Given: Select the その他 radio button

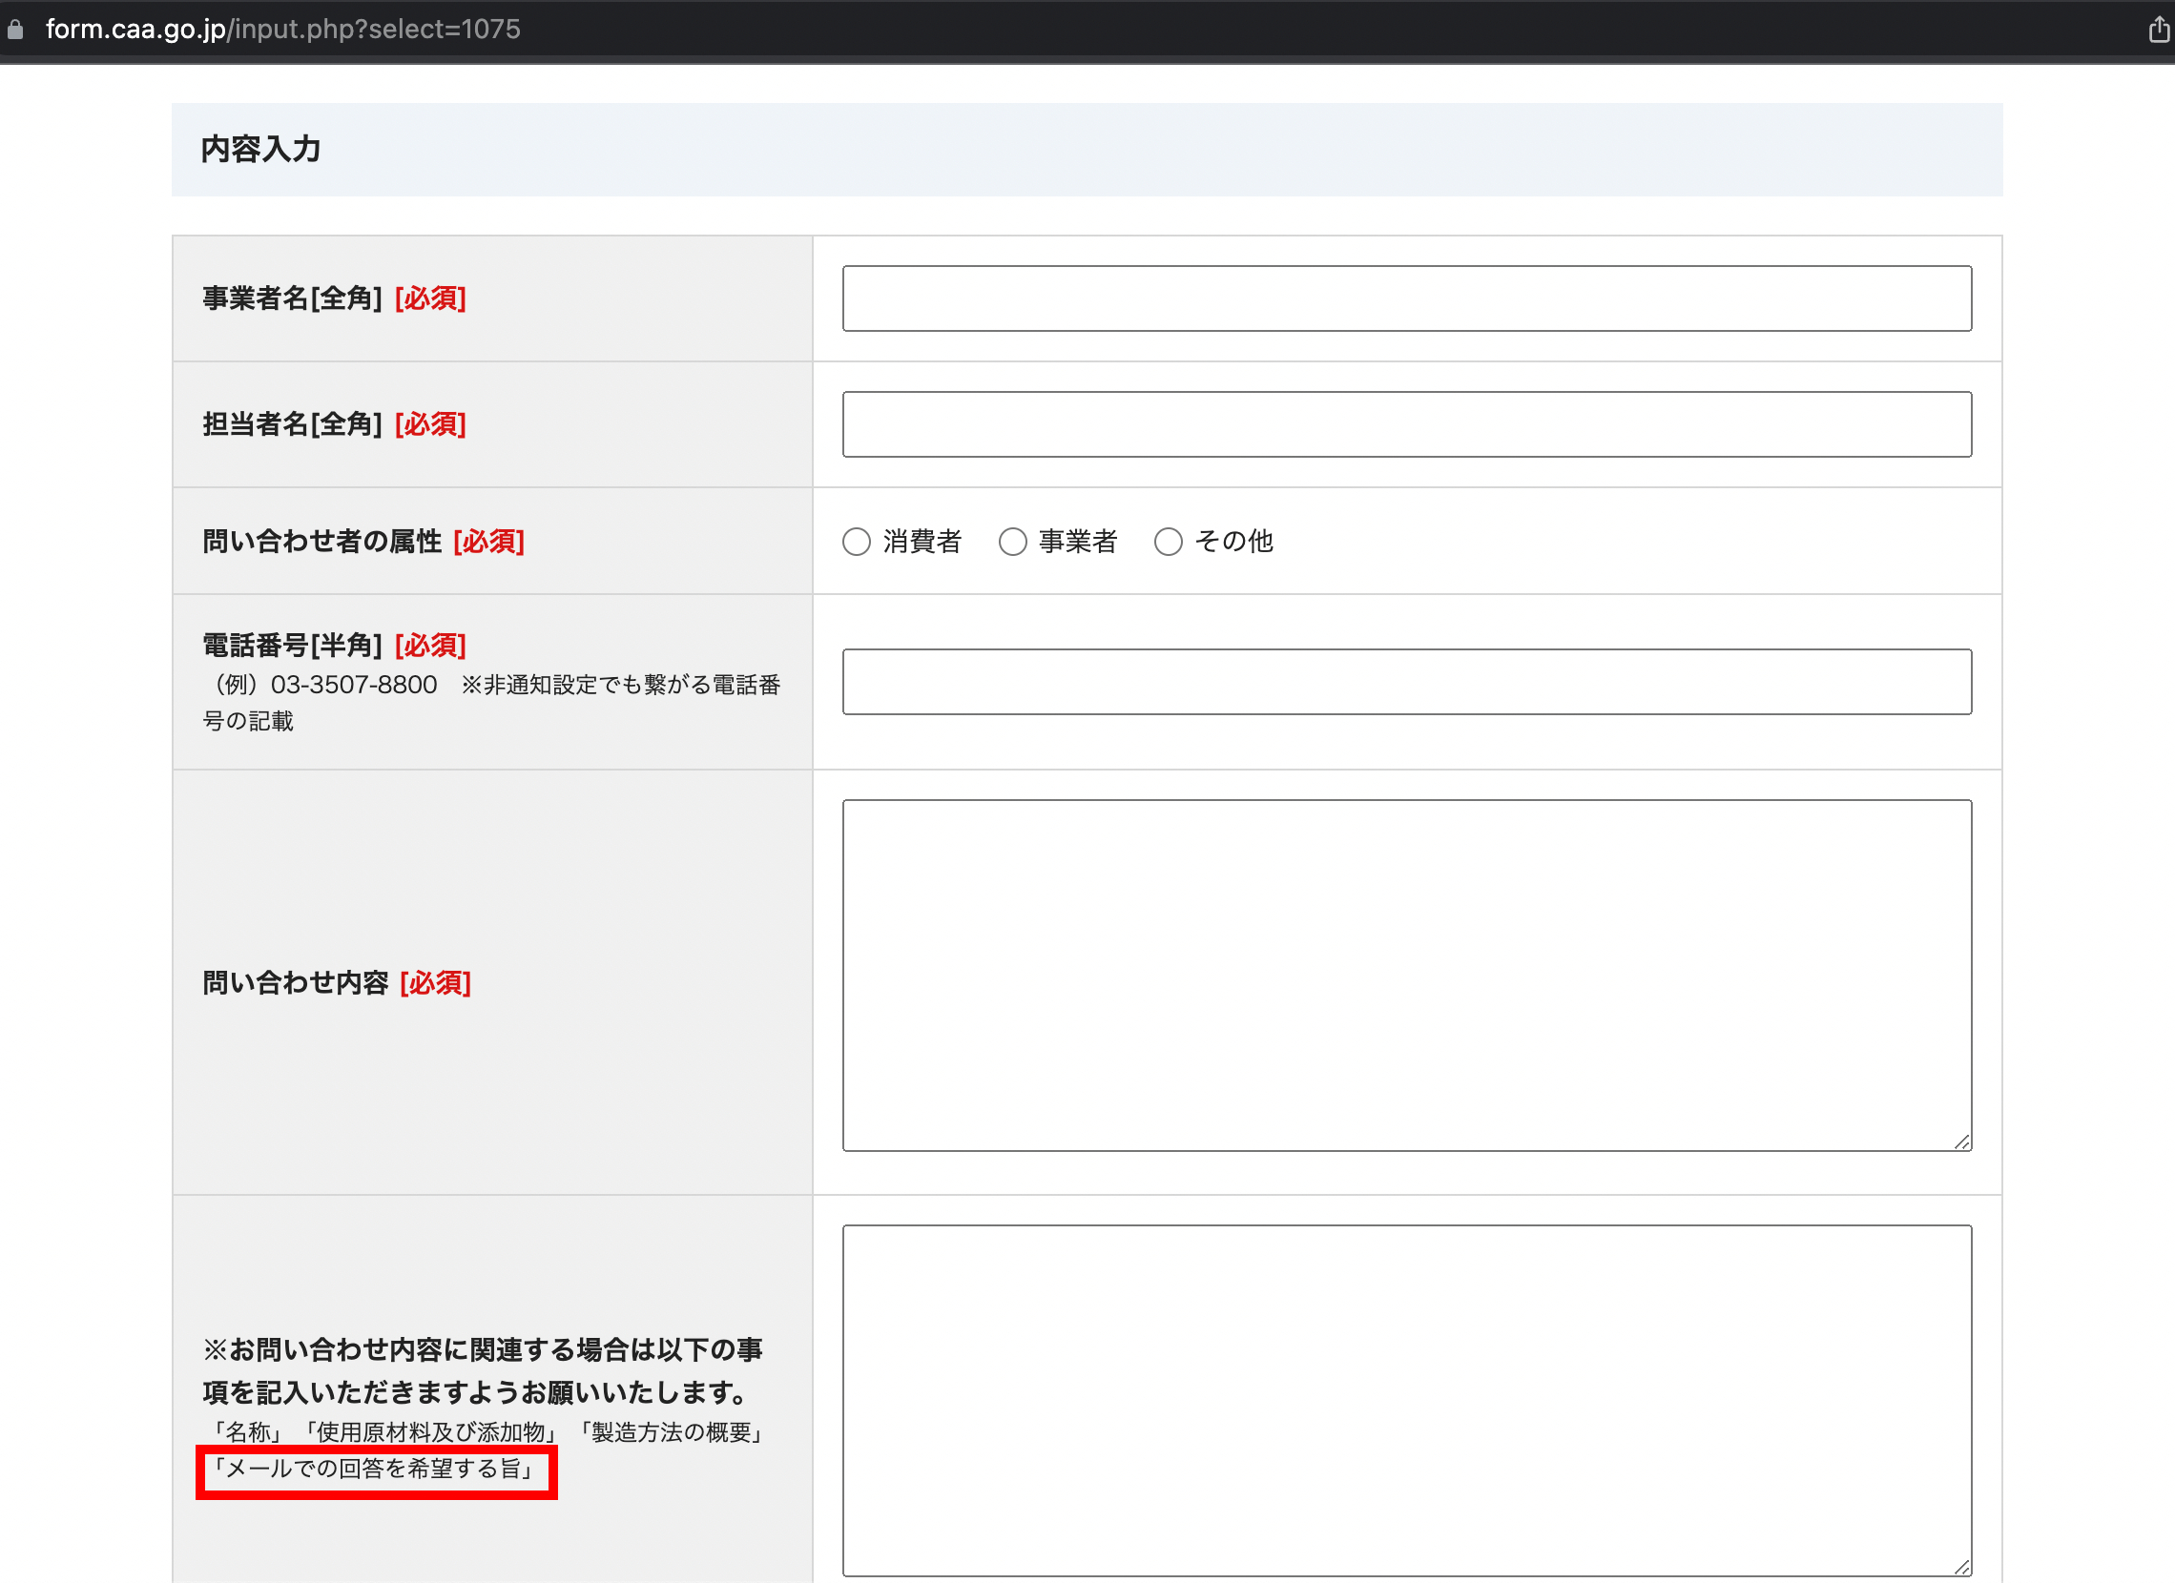Looking at the screenshot, I should pyautogui.click(x=1168, y=542).
